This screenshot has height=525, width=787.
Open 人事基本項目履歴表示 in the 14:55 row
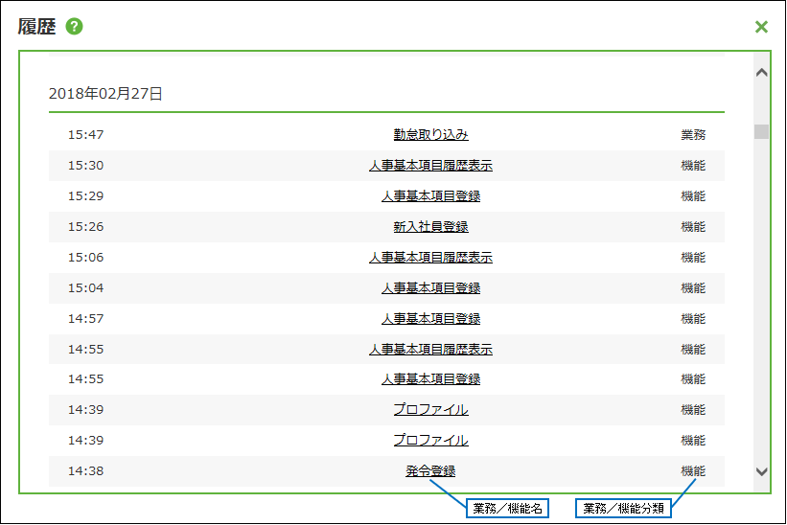pyautogui.click(x=430, y=349)
